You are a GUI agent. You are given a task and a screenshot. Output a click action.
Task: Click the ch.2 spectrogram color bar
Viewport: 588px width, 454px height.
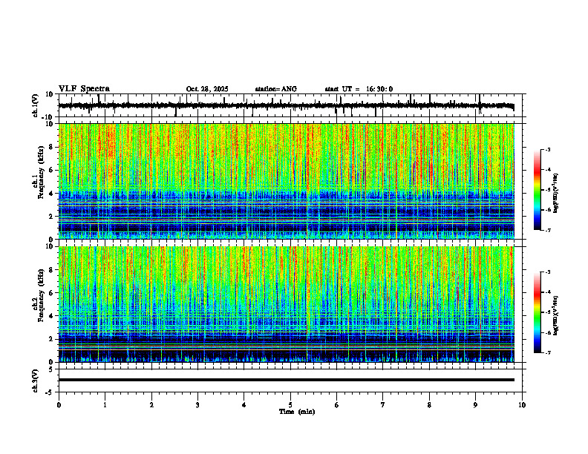(x=538, y=312)
